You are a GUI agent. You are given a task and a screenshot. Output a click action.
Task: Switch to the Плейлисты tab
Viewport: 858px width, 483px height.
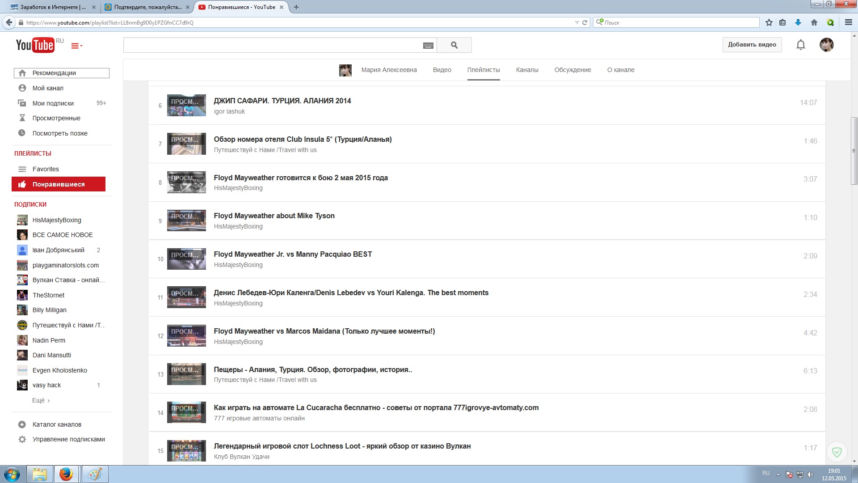coord(484,70)
